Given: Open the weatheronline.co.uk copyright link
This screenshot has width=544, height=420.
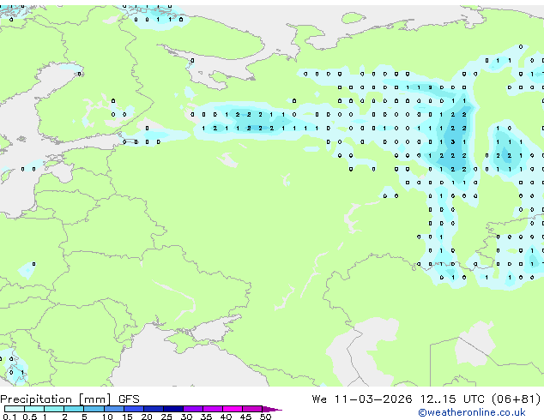Looking at the screenshot, I should click(x=472, y=412).
